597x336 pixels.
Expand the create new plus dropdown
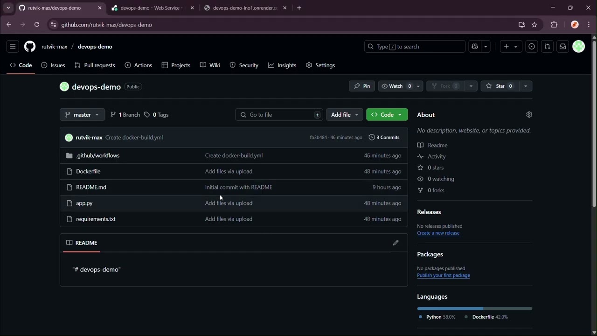click(x=511, y=47)
